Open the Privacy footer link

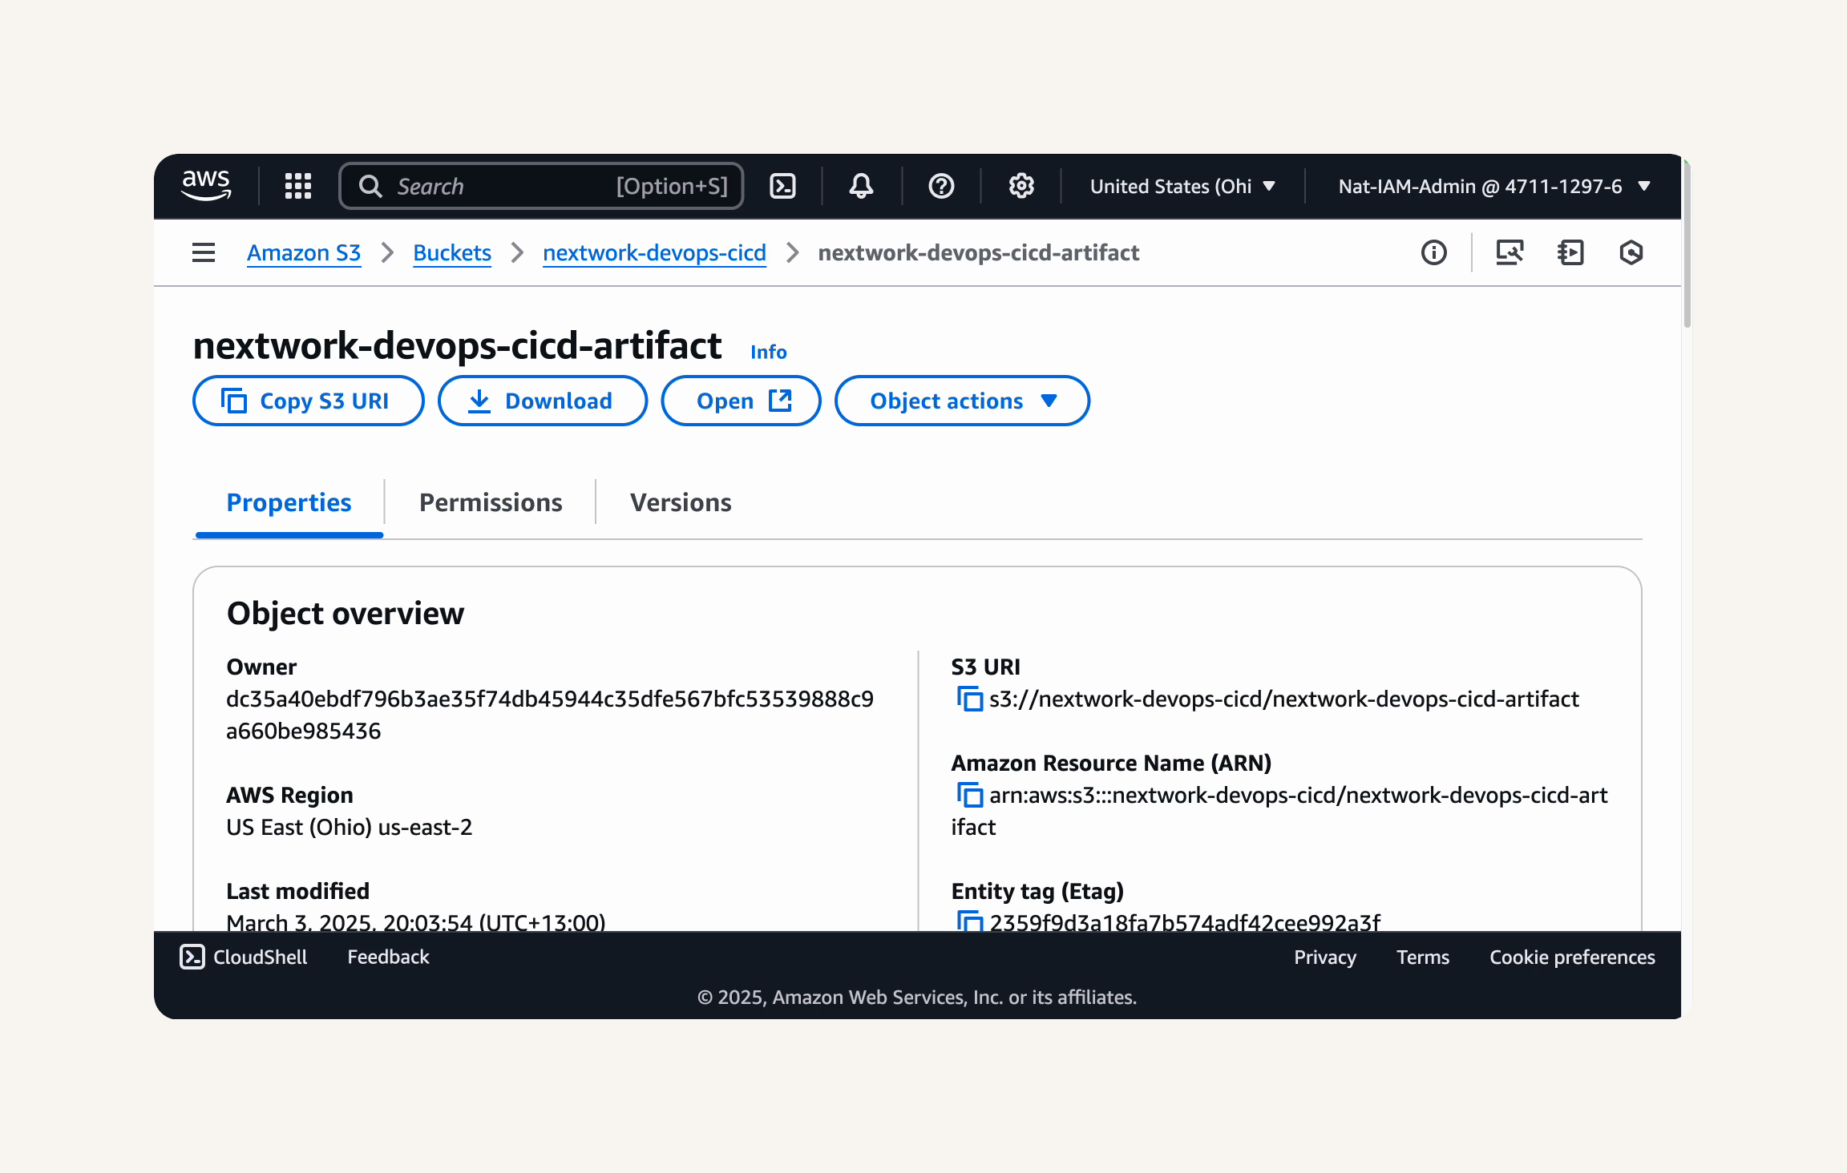[x=1325, y=957]
